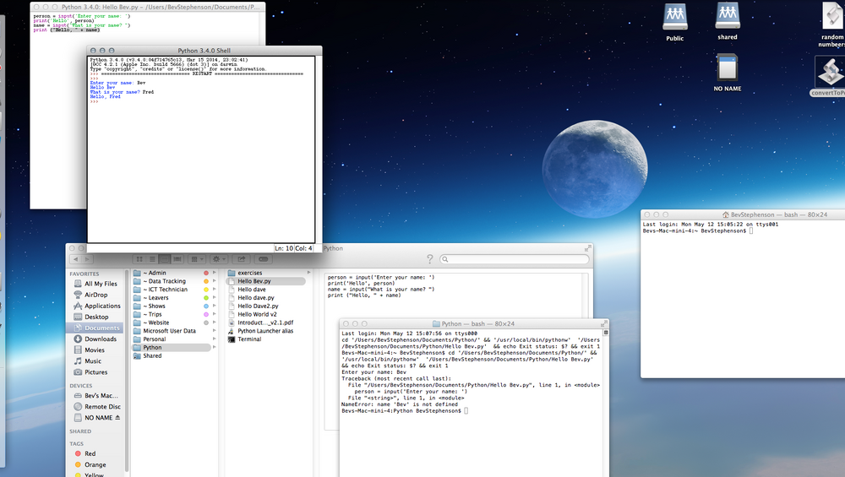Expand the ~ Leavers folder arrow
The height and width of the screenshot is (477, 845).
coord(215,298)
